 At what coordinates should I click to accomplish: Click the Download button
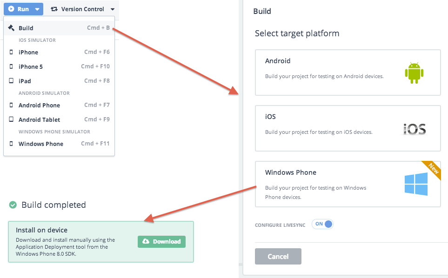point(161,241)
